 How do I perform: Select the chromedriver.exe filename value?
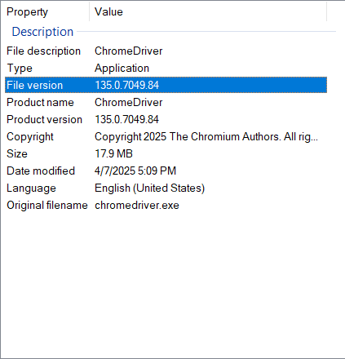pyautogui.click(x=137, y=206)
